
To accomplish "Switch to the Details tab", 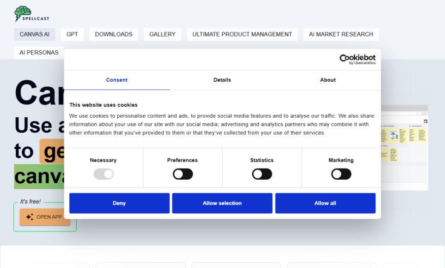I will point(222,80).
